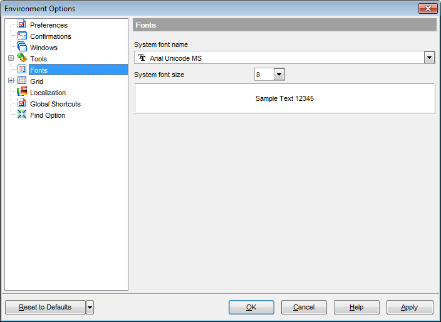This screenshot has width=441, height=322.
Task: Open the System font size dropdown
Action: pos(279,75)
